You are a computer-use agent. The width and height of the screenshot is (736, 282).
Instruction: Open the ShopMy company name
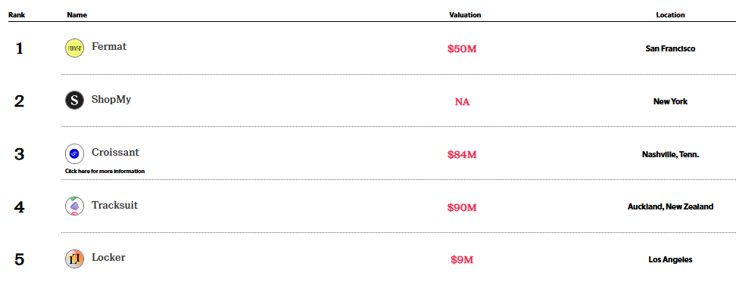pyautogui.click(x=111, y=100)
